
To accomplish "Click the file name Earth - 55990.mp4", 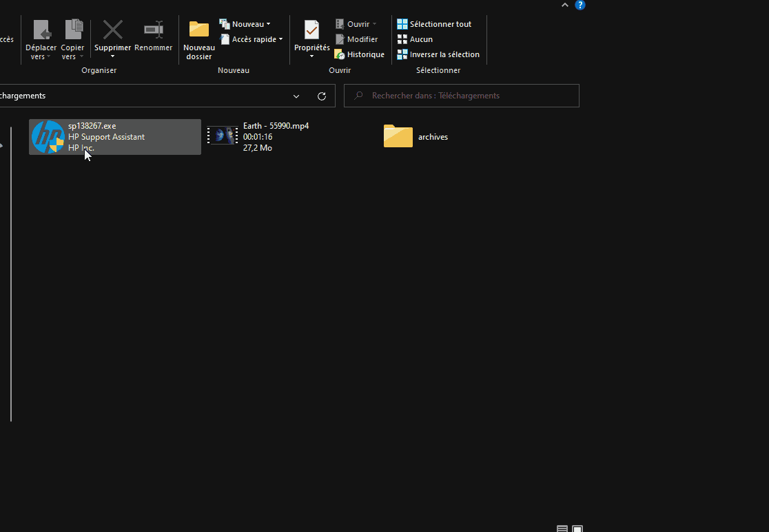I will coord(276,126).
